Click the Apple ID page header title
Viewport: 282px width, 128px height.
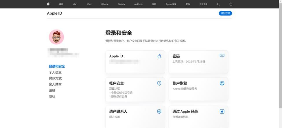coord(54,13)
